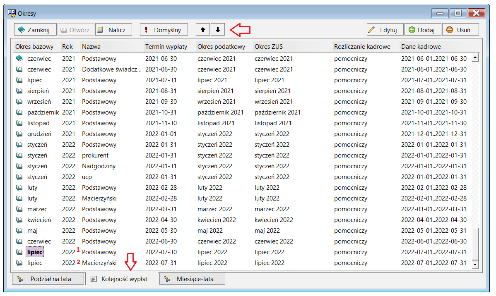Sort by Termin wypłaty column header
The width and height of the screenshot is (496, 296).
[x=166, y=46]
